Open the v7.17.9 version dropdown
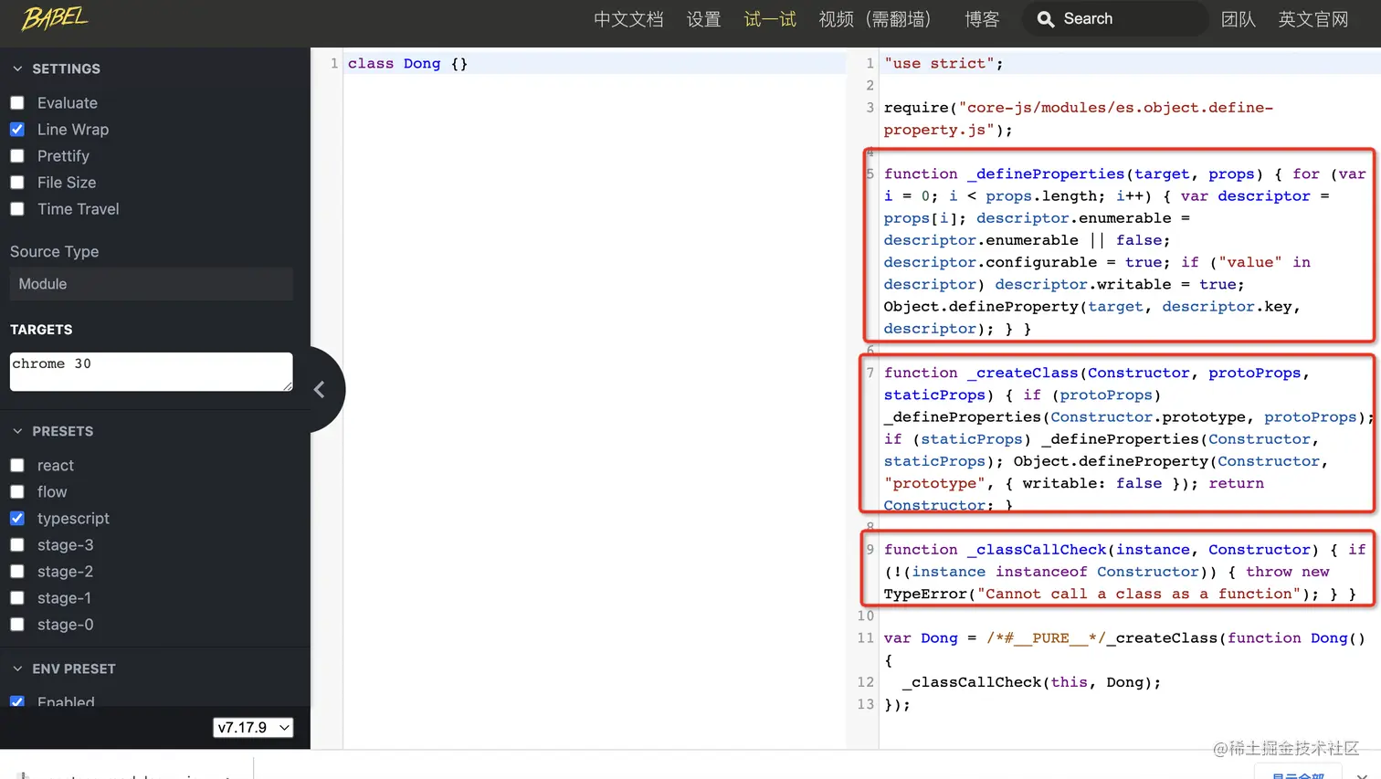 pos(253,727)
